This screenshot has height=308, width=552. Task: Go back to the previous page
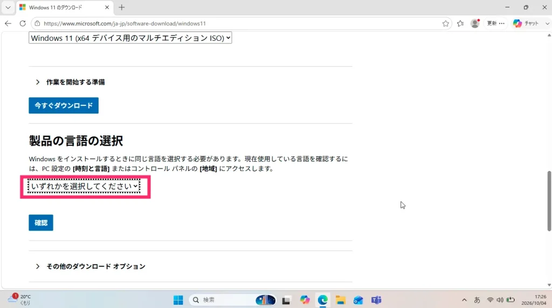[8, 24]
